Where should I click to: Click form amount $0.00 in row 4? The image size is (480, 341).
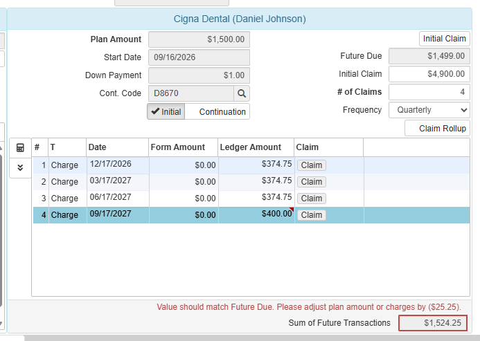[x=184, y=215]
